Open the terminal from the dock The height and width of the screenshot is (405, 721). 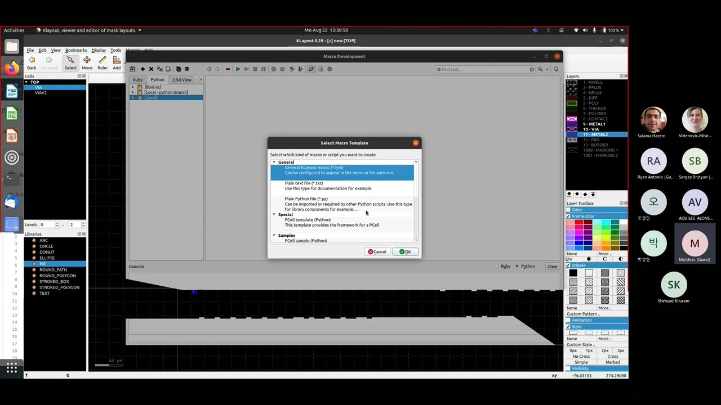pos(12,178)
